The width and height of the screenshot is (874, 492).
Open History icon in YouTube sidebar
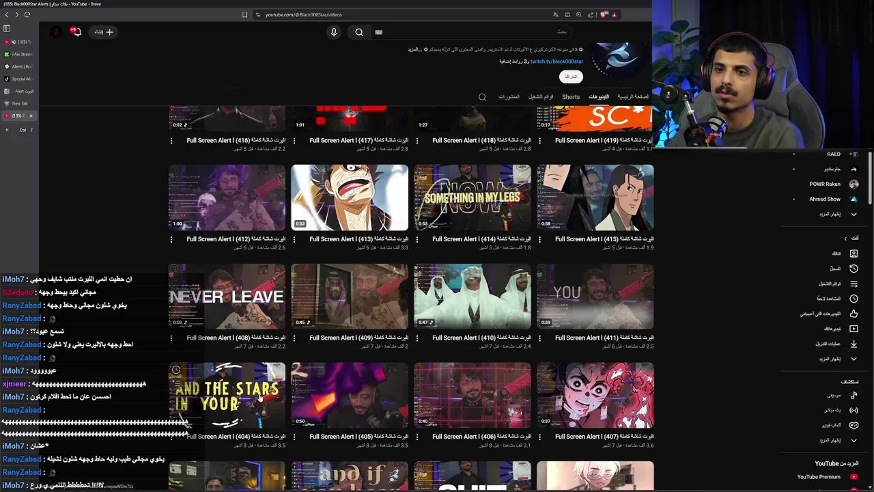tap(854, 269)
